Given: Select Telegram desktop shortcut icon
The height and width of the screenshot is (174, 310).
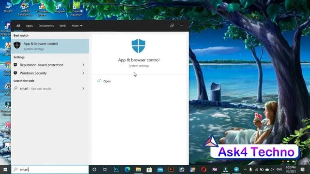Looking at the screenshot, I should tap(59, 8).
